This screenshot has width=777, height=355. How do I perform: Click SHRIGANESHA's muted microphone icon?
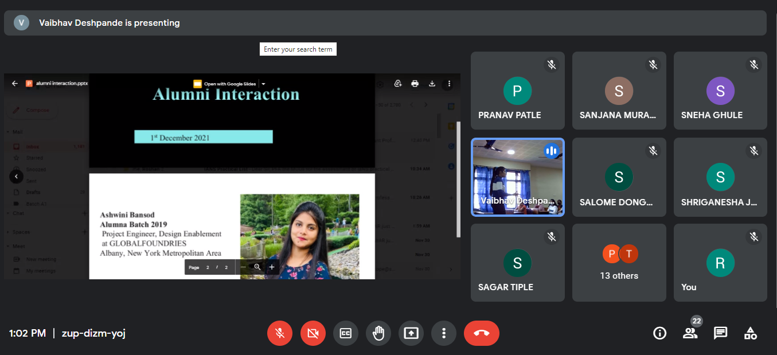pos(754,151)
